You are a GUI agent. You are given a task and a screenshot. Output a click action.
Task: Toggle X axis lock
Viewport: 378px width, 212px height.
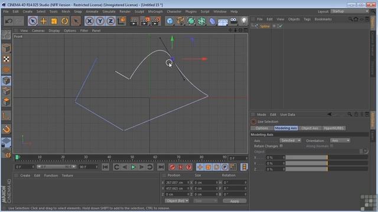point(89,21)
